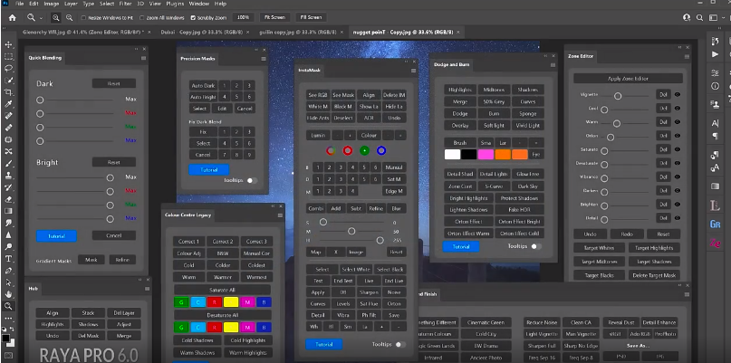The width and height of the screenshot is (731, 363).
Task: Click the Apply Zone Editor button
Action: tap(627, 80)
